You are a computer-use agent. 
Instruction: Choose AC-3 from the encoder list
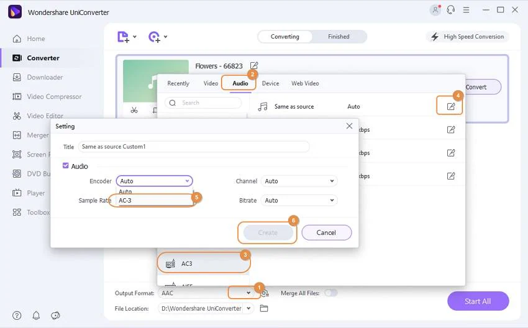coord(154,201)
